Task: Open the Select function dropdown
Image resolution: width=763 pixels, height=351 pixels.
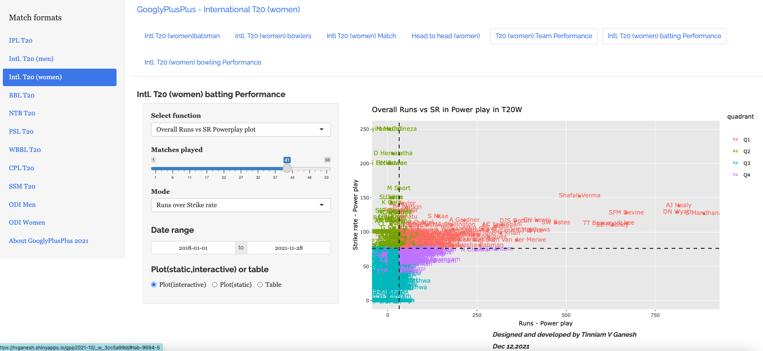Action: tap(240, 130)
